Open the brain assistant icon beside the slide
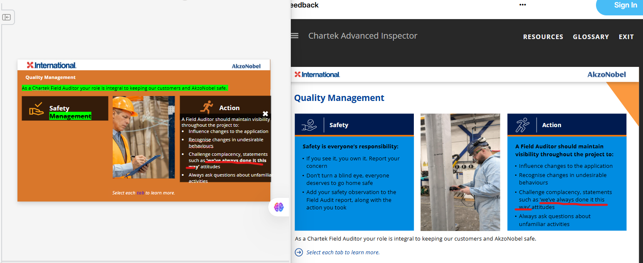 [279, 207]
